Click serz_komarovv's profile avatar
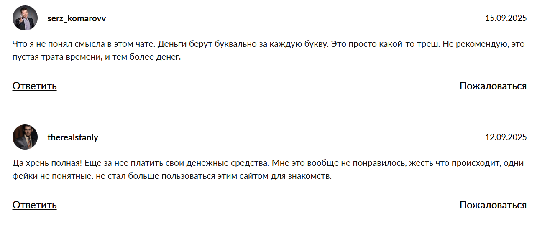The height and width of the screenshot is (236, 537). [25, 18]
